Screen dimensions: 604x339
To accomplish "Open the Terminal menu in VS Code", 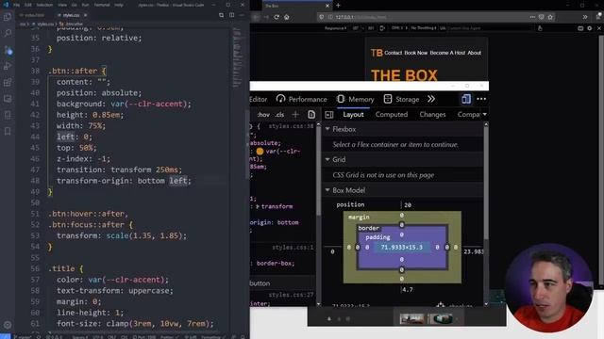I will tap(102, 5).
